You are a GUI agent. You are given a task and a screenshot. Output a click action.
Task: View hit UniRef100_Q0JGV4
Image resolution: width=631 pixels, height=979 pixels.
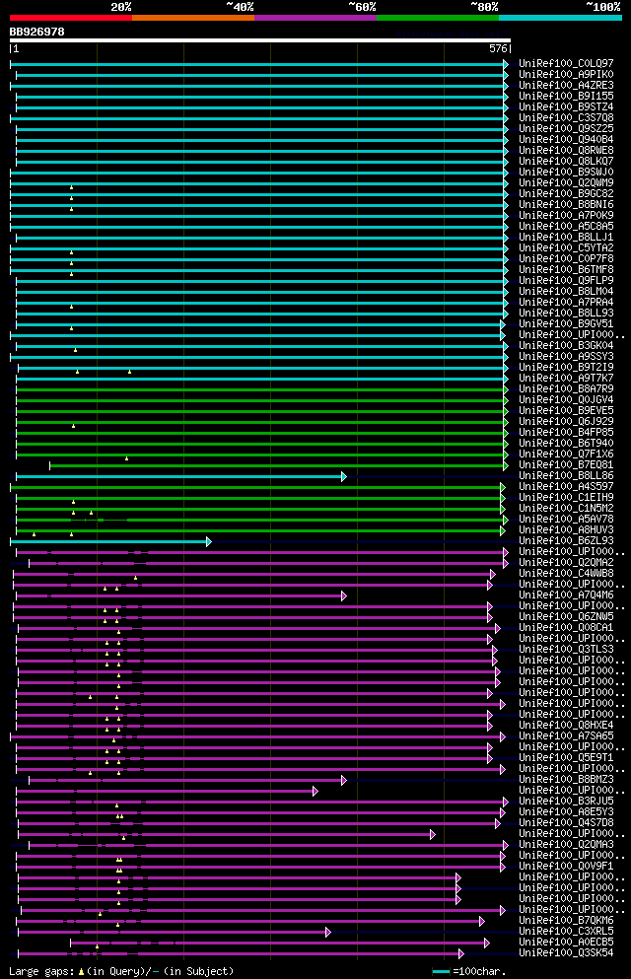pos(566,399)
